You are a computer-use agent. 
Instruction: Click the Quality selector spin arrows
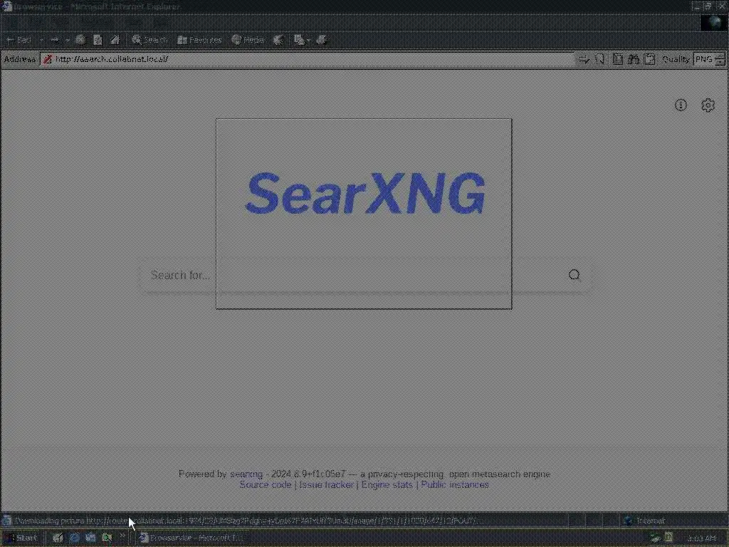pos(720,59)
